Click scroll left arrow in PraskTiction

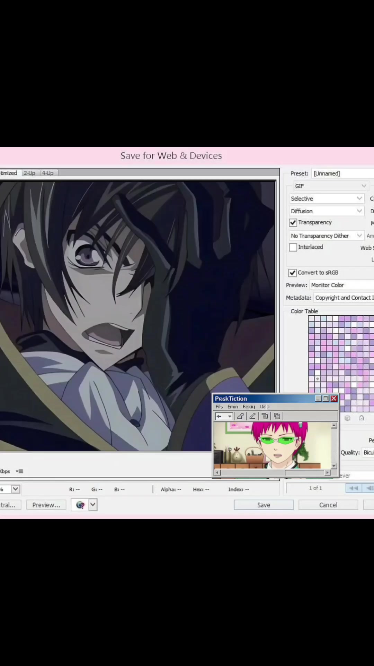(217, 472)
